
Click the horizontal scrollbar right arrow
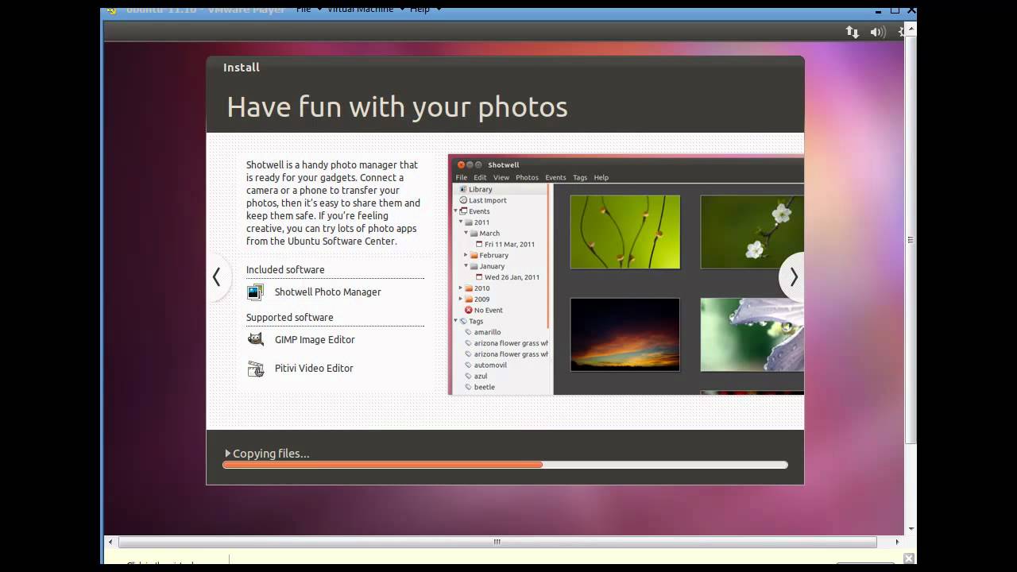point(897,542)
